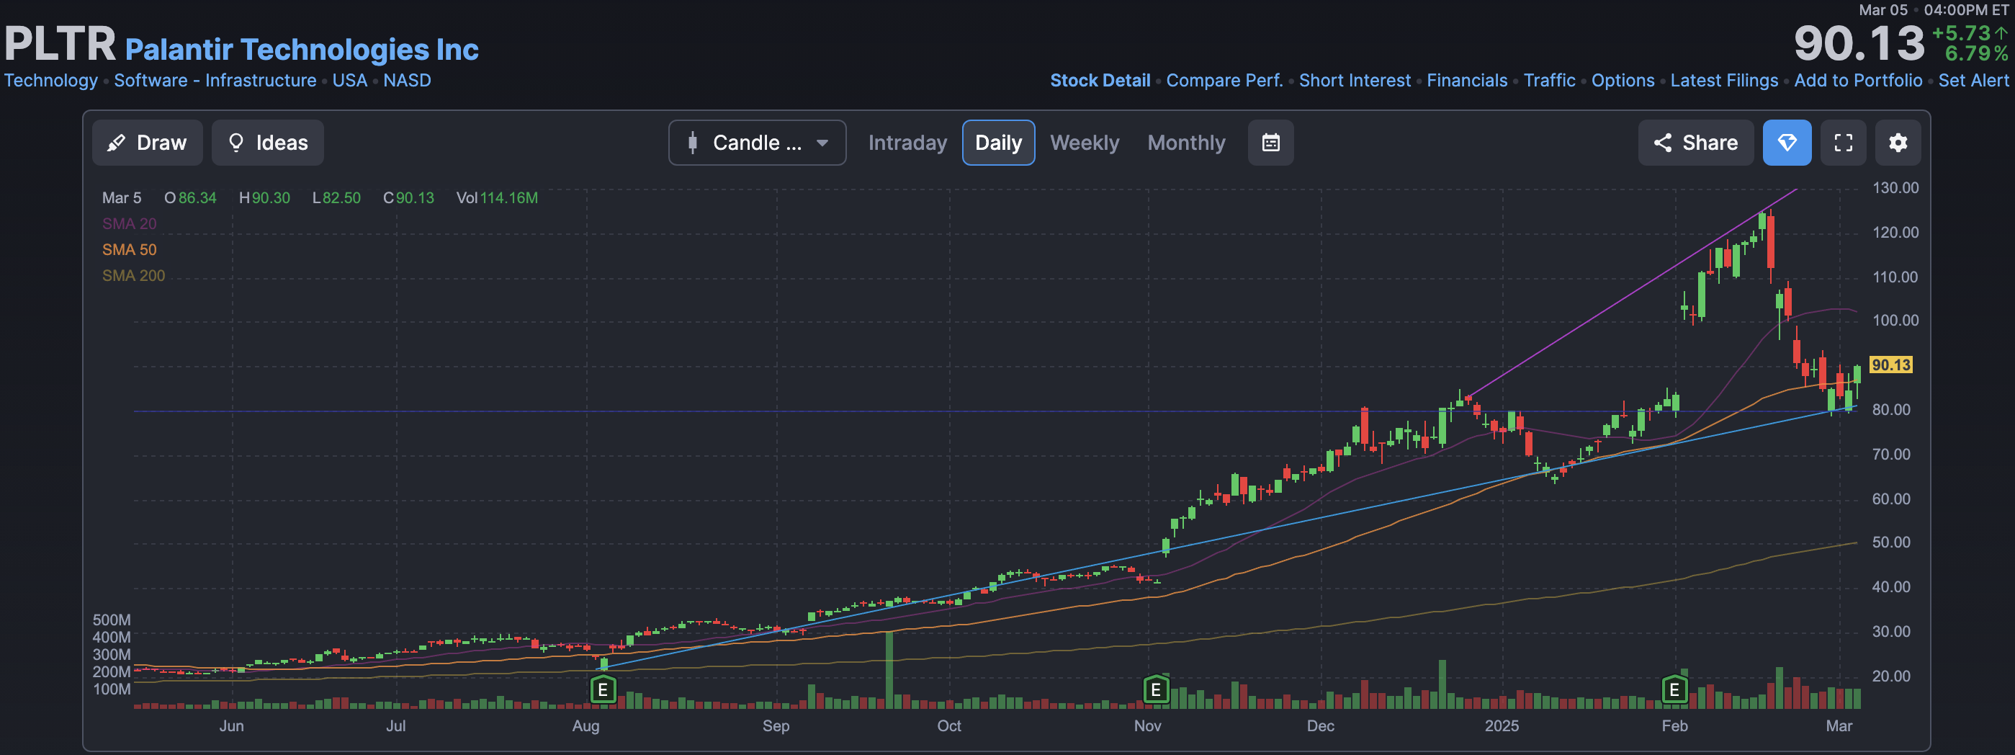
Task: Click the +5.73 price change value
Action: point(1962,33)
